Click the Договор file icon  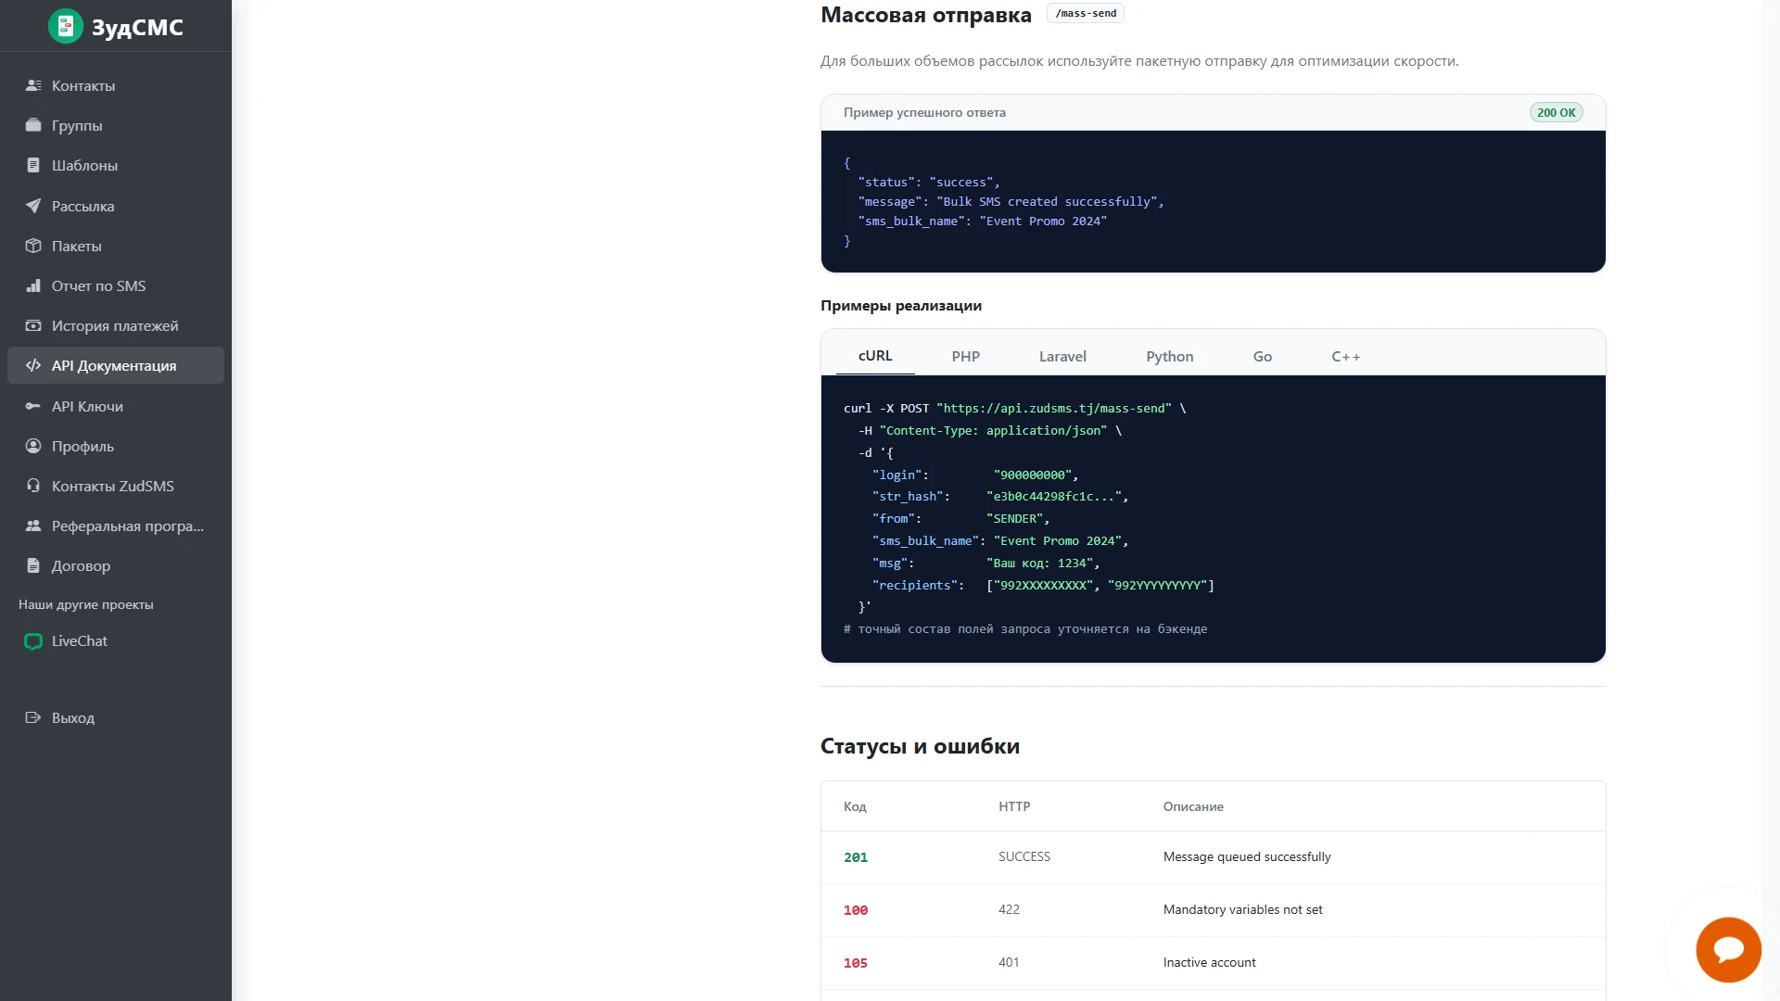click(33, 565)
